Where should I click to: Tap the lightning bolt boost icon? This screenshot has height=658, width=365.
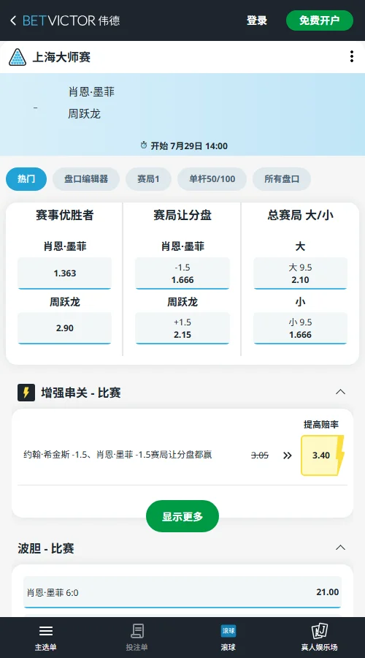tap(26, 393)
